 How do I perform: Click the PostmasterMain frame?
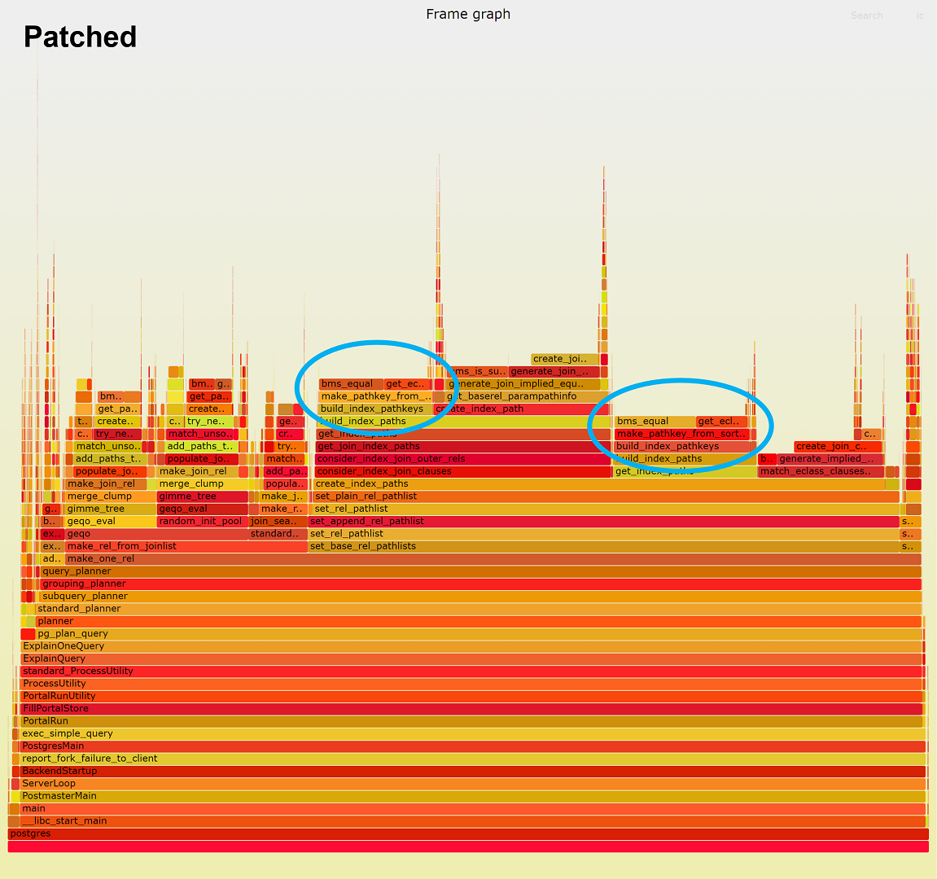(468, 796)
